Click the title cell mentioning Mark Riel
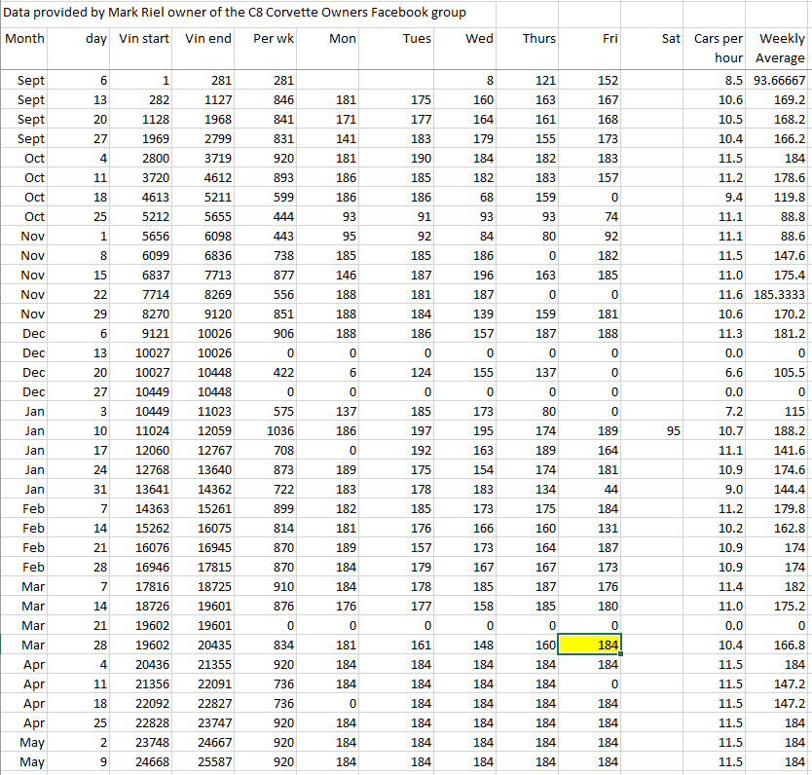The image size is (812, 775). (236, 13)
